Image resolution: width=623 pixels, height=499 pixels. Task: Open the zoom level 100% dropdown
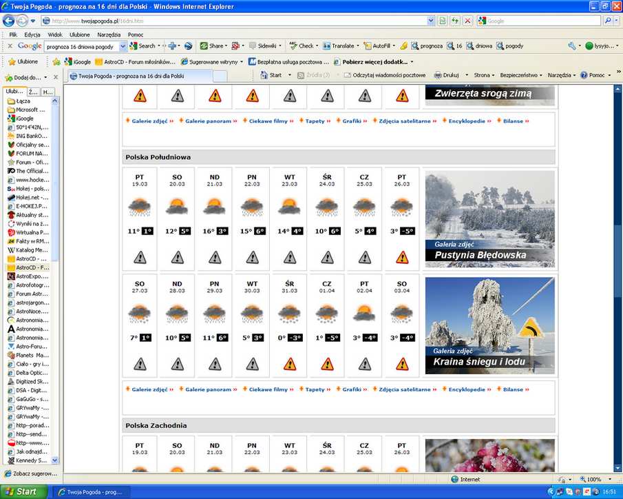point(611,480)
